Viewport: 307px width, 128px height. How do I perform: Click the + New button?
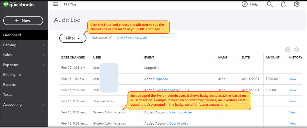(x=23, y=21)
